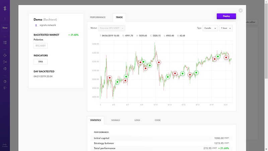Open the 1 hour interval dropdown
The width and height of the screenshot is (268, 151).
[x=226, y=28]
